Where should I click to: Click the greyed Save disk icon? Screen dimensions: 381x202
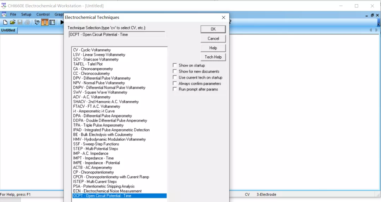point(20,22)
